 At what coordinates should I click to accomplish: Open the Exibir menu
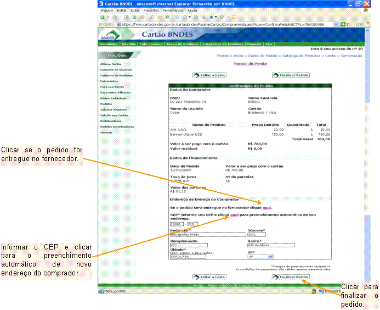(x=135, y=10)
